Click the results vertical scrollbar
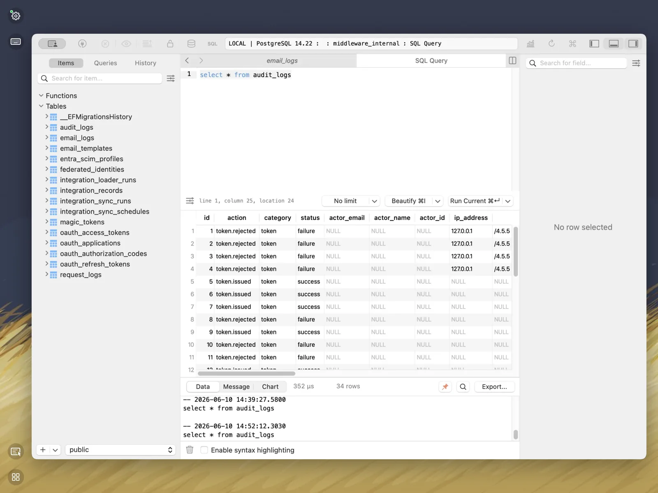The image size is (658, 493). click(x=516, y=251)
